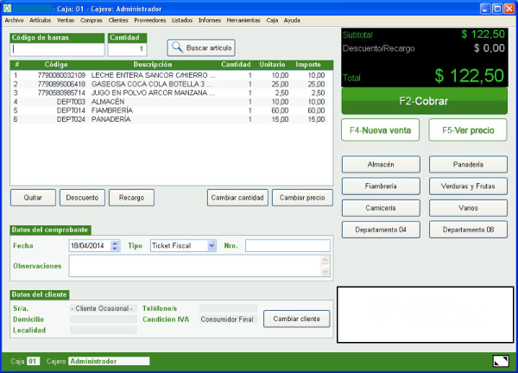
Task: Click the F5-Ver precio button
Action: click(x=468, y=130)
